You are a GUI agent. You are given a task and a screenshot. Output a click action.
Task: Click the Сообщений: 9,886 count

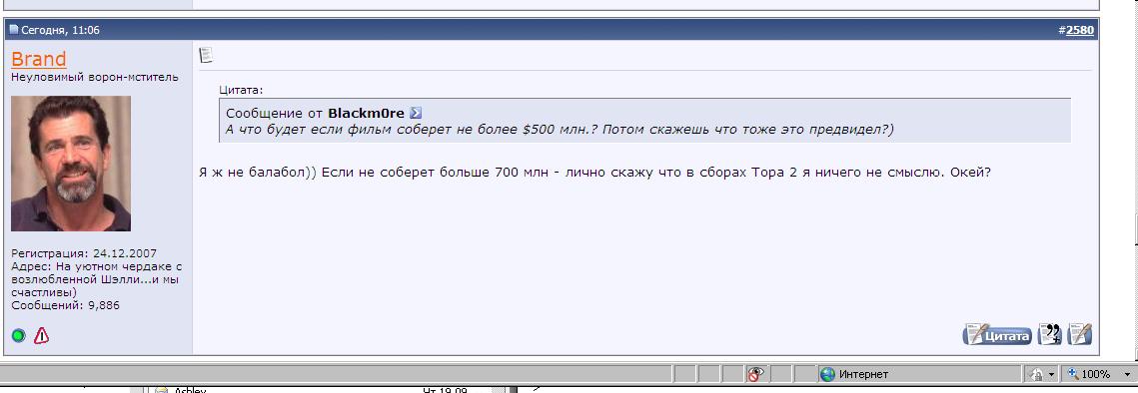[x=65, y=306]
